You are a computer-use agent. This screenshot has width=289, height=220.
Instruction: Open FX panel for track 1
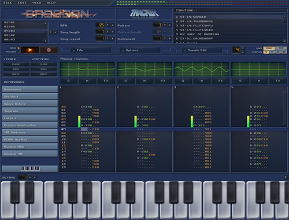pyautogui.click(x=106, y=81)
